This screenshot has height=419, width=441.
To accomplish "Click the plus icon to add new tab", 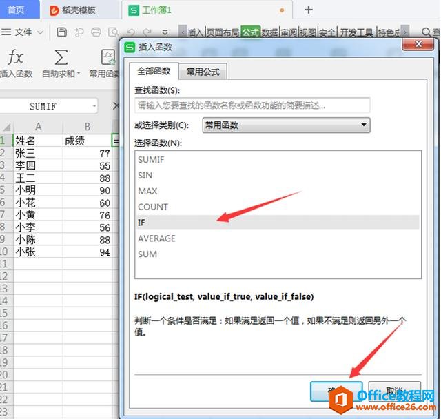I will [x=309, y=10].
